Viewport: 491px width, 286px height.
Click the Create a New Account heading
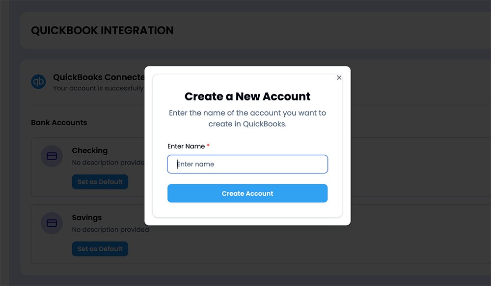click(x=247, y=96)
